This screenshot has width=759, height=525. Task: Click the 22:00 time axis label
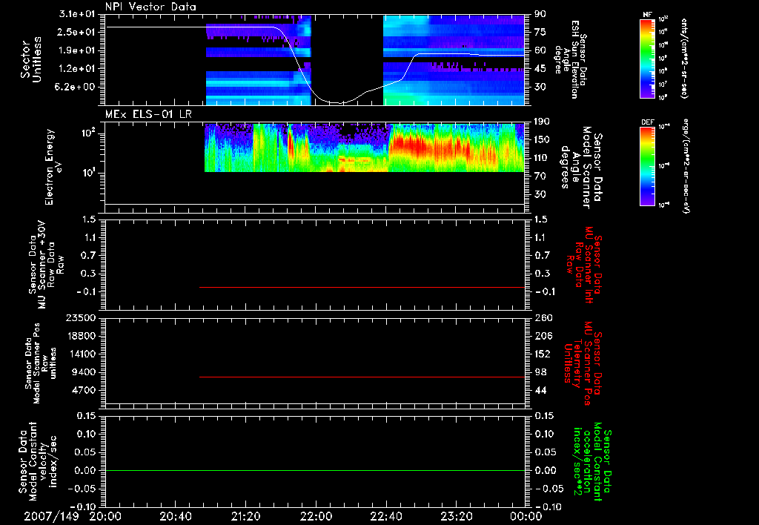pos(316,516)
